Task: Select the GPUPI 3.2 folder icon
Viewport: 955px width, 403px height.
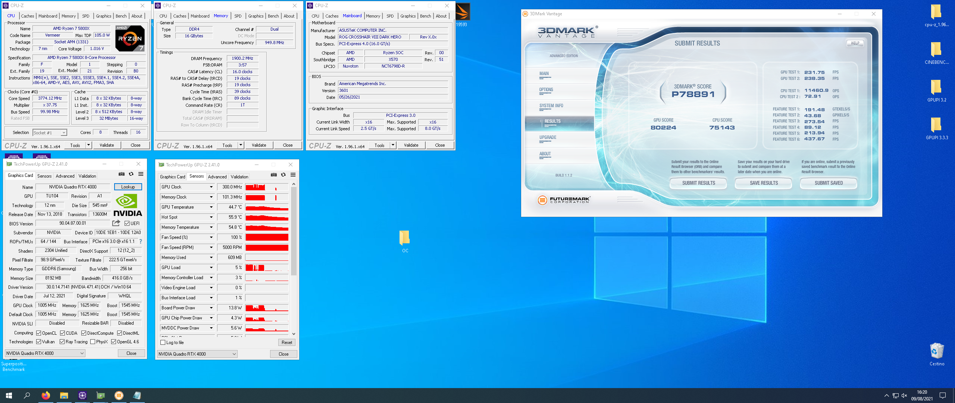Action: [x=937, y=91]
